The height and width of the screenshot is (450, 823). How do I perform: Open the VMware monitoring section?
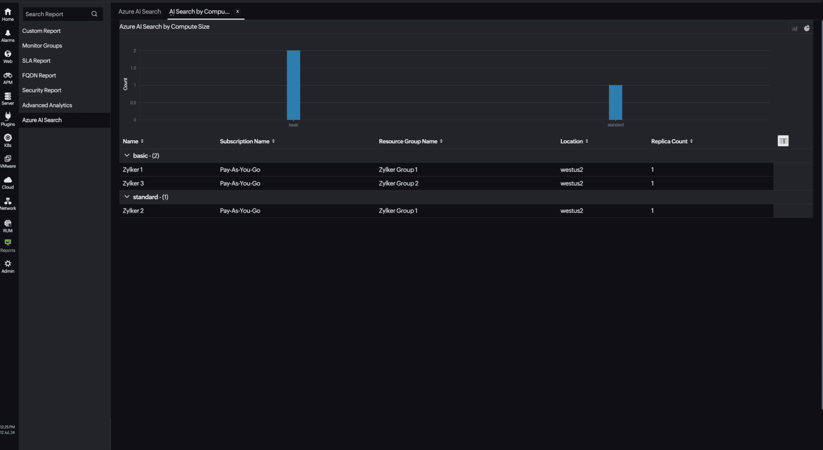pos(8,161)
